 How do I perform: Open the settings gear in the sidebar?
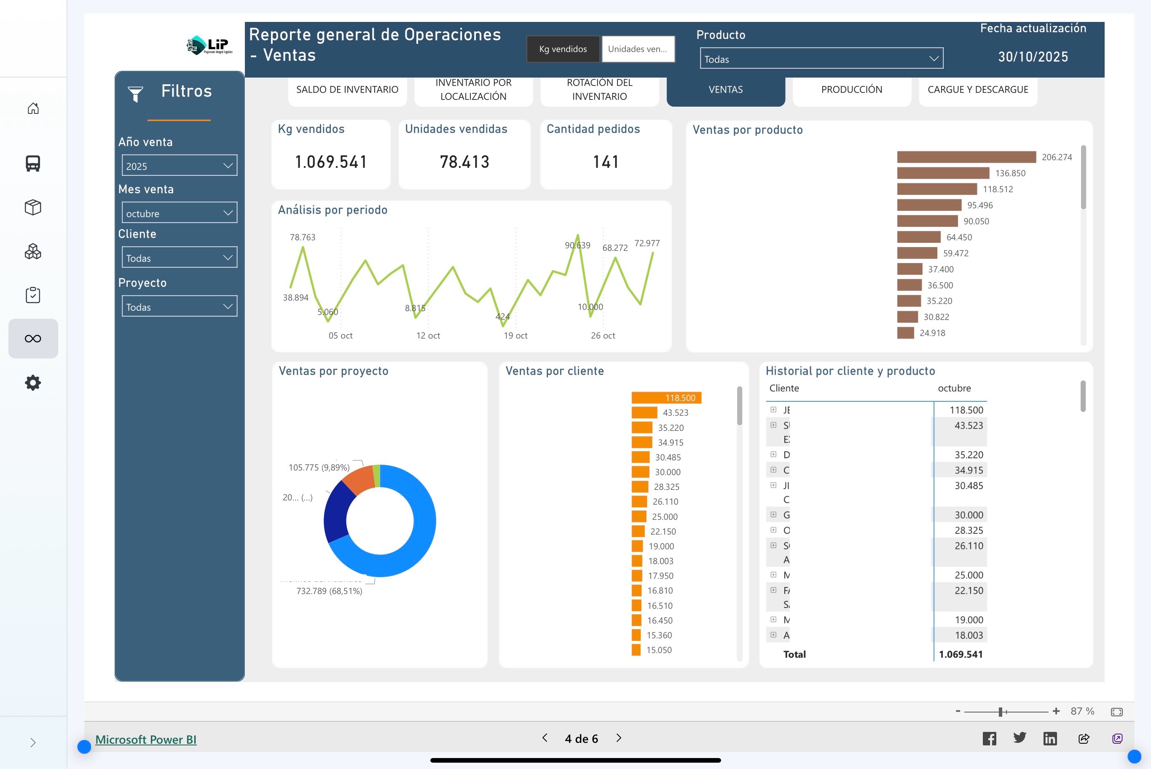[32, 382]
